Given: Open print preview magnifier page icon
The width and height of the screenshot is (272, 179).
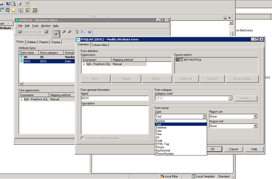Looking at the screenshot, I should tap(14, 4).
